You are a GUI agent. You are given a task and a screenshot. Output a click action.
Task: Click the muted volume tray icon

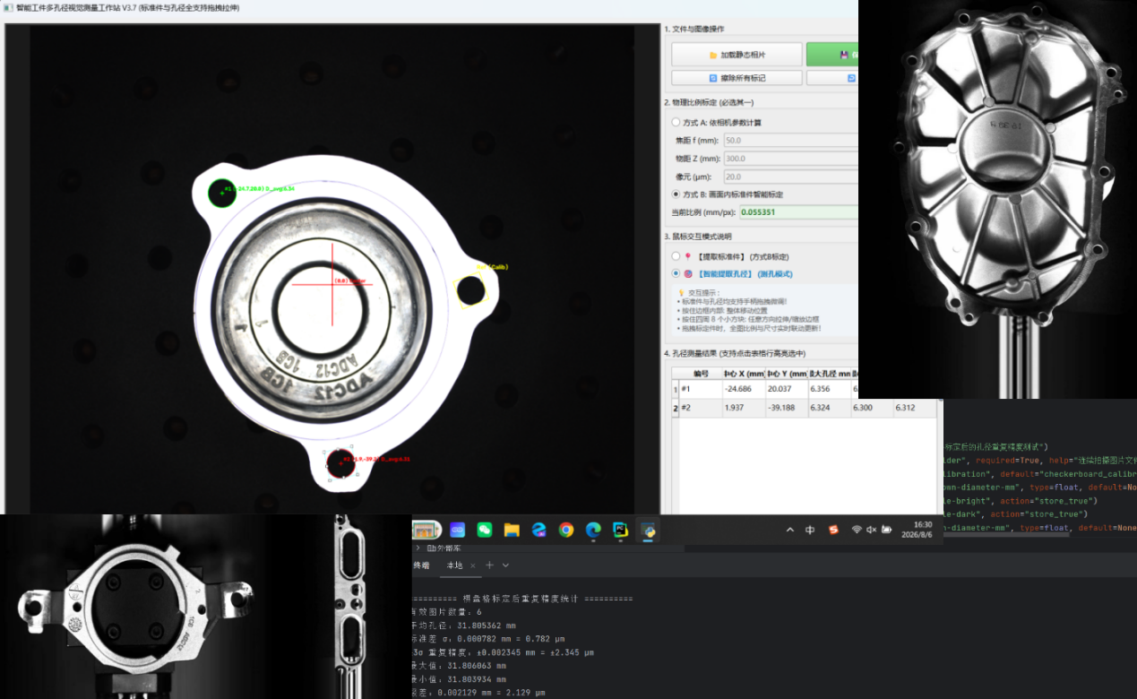coord(870,530)
